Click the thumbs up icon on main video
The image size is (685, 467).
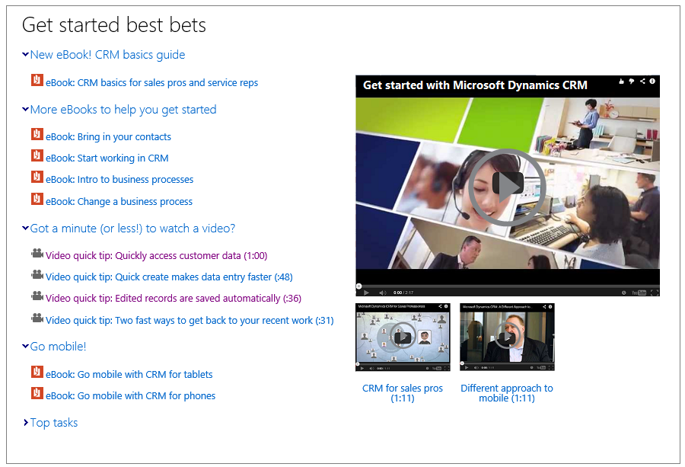click(x=622, y=81)
